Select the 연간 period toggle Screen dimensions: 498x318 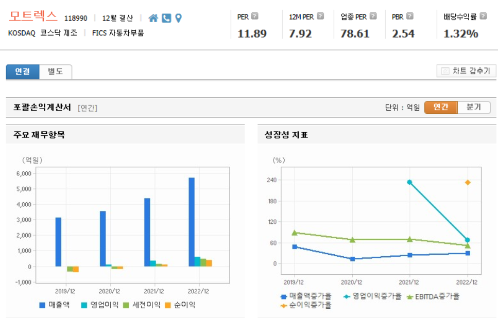[x=440, y=108]
